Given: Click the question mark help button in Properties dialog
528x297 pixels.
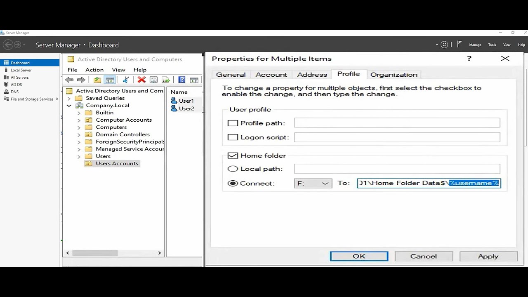Looking at the screenshot, I should pos(469,59).
